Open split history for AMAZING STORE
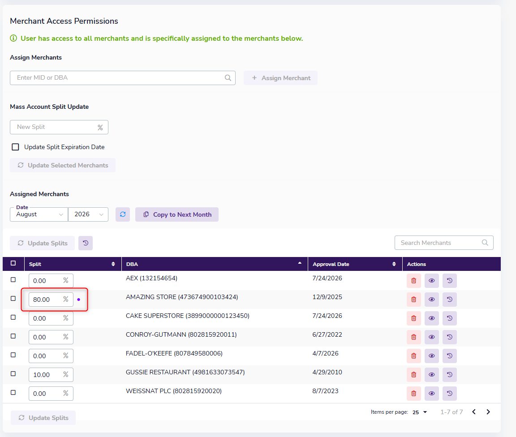 coord(450,300)
